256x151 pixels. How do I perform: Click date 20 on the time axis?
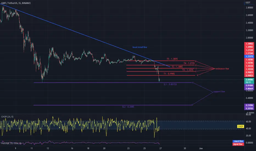point(104,148)
